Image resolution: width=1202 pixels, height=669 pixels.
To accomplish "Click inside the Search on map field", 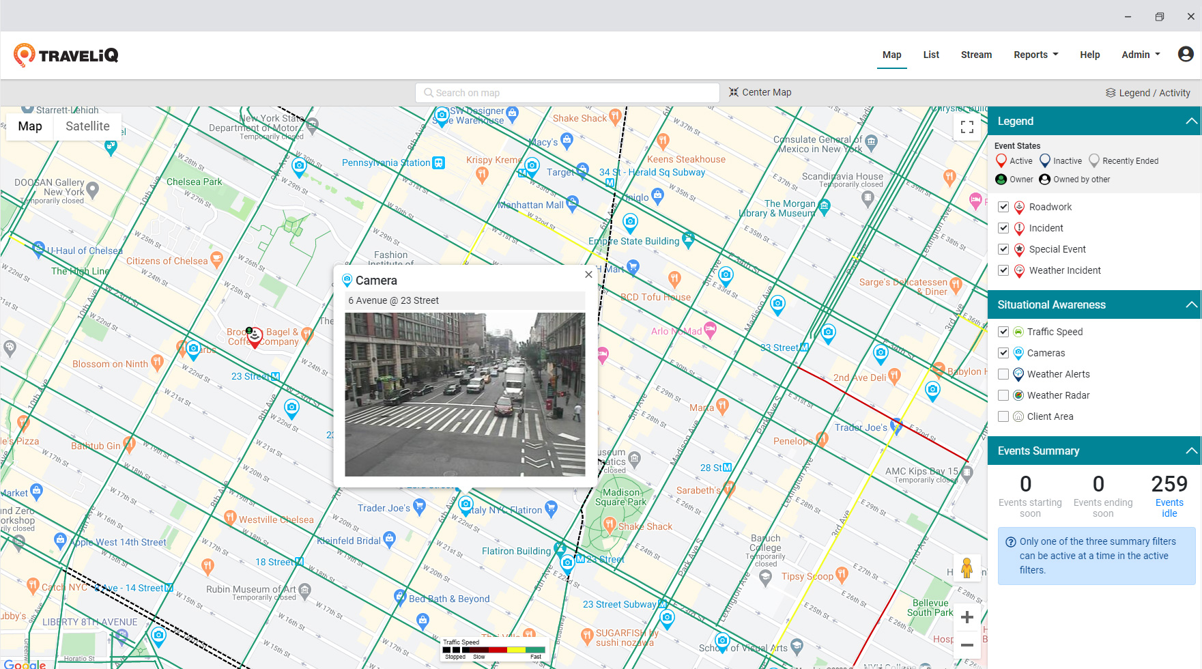I will pos(567,92).
